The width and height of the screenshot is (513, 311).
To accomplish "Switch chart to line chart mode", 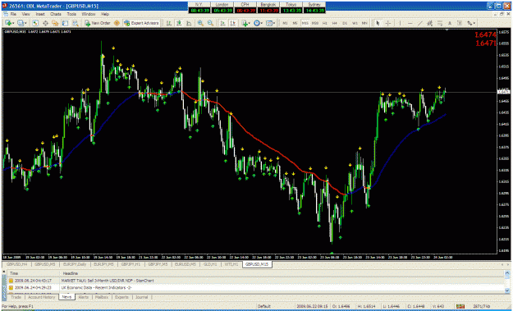I will 189,23.
